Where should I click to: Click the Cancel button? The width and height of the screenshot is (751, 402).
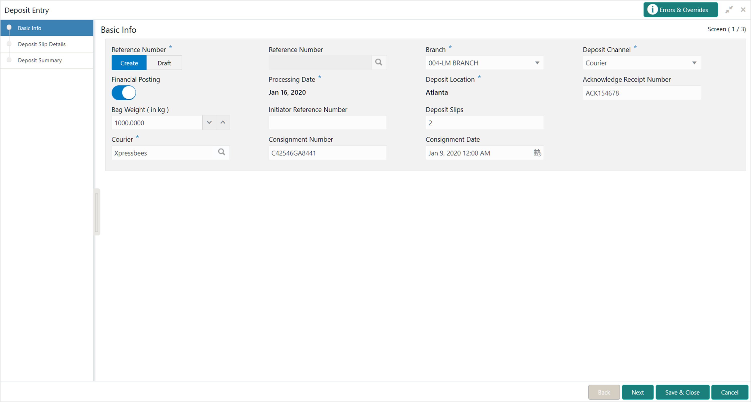729,392
